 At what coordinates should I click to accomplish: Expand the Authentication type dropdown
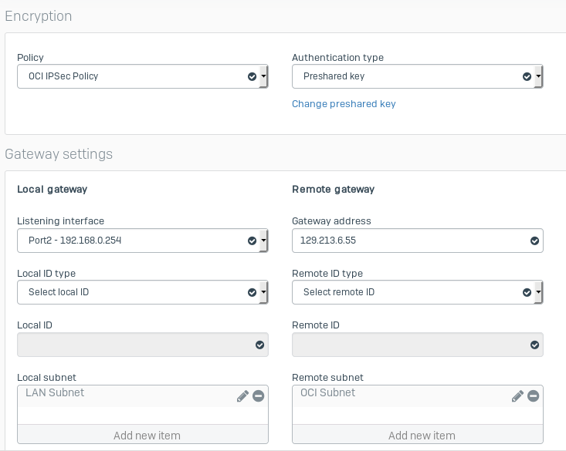pyautogui.click(x=417, y=76)
